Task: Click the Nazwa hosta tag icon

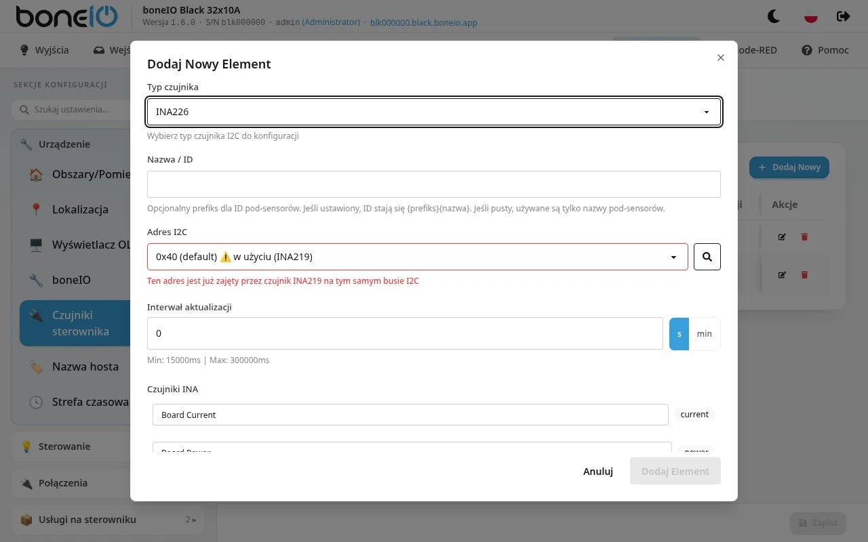Action: tap(36, 367)
